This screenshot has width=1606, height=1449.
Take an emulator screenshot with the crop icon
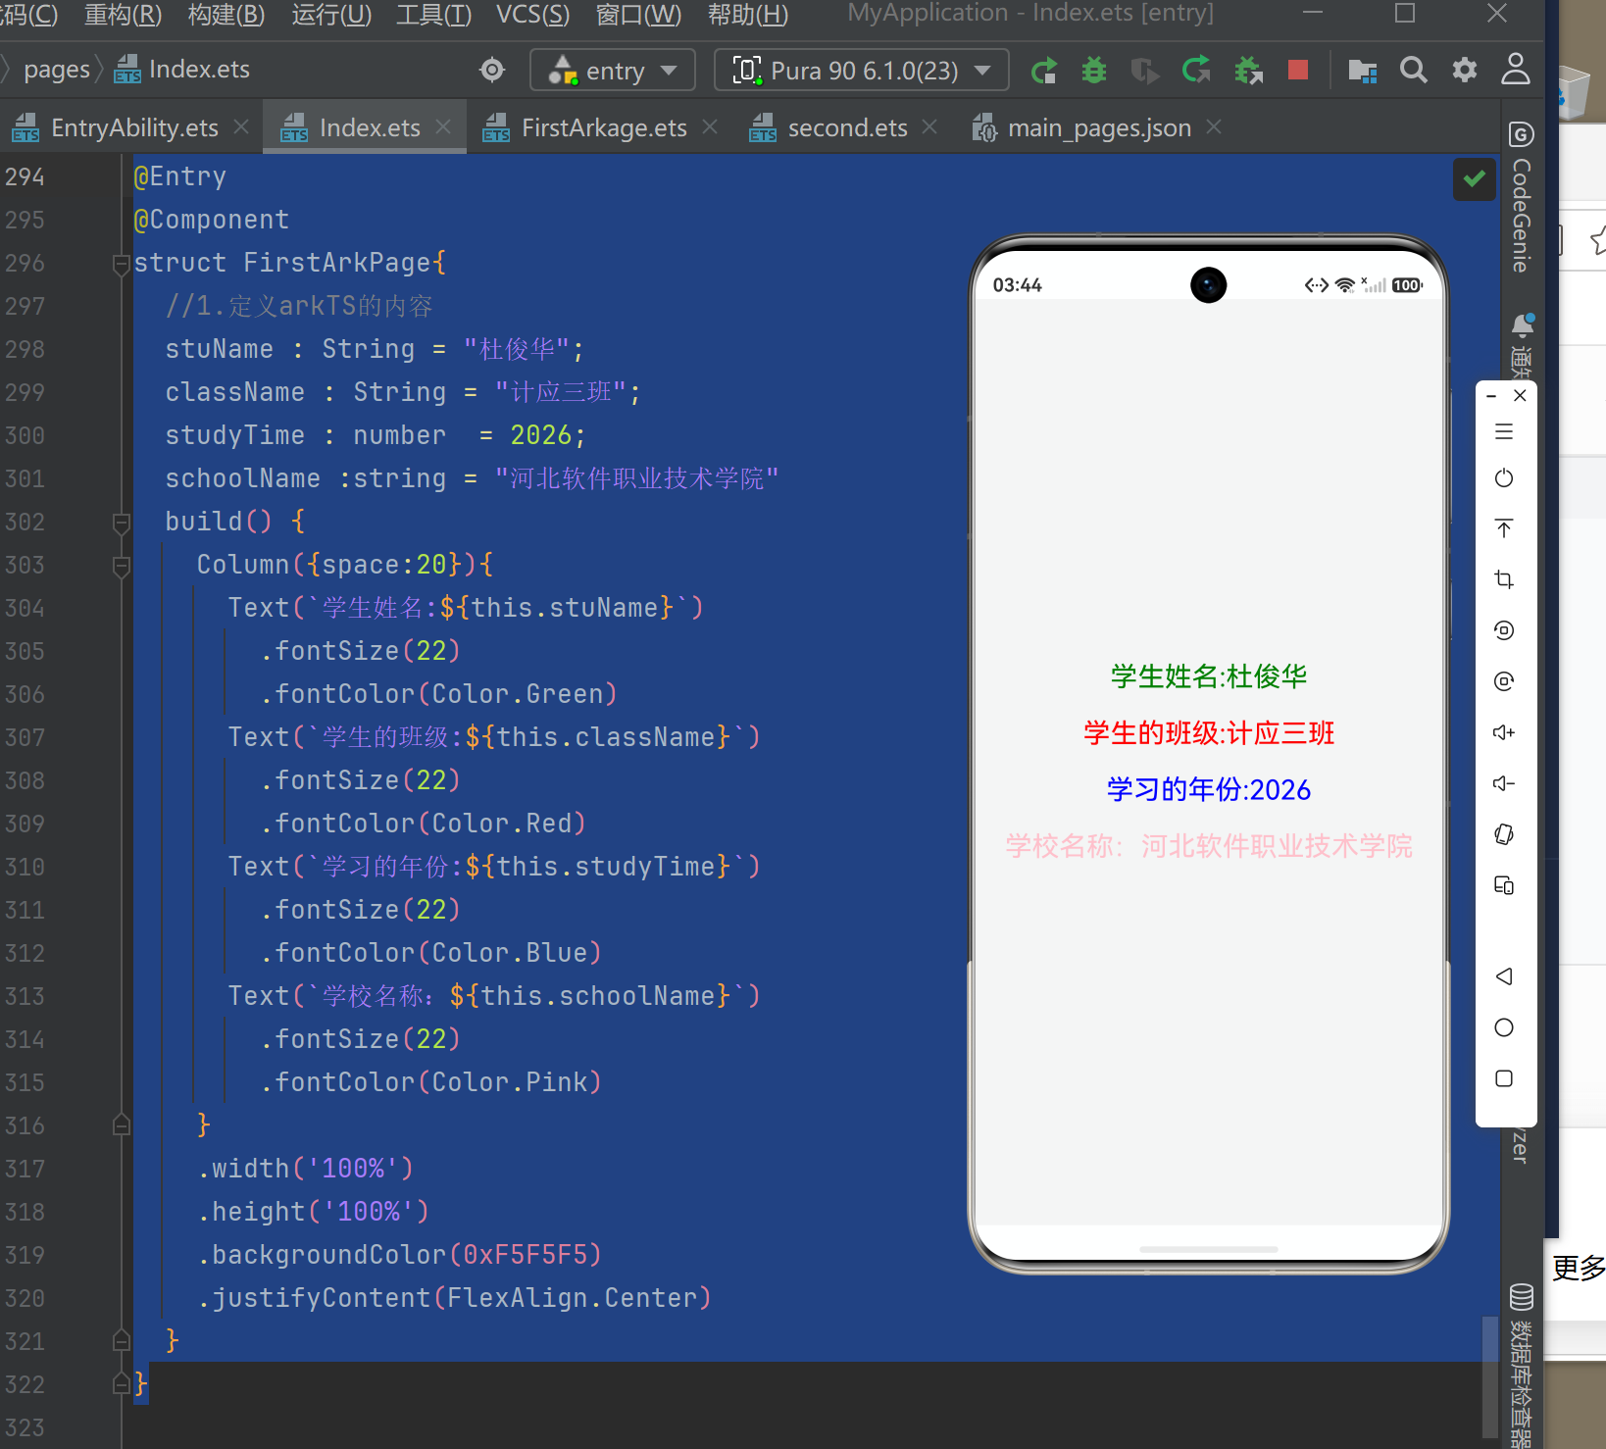pyautogui.click(x=1504, y=579)
